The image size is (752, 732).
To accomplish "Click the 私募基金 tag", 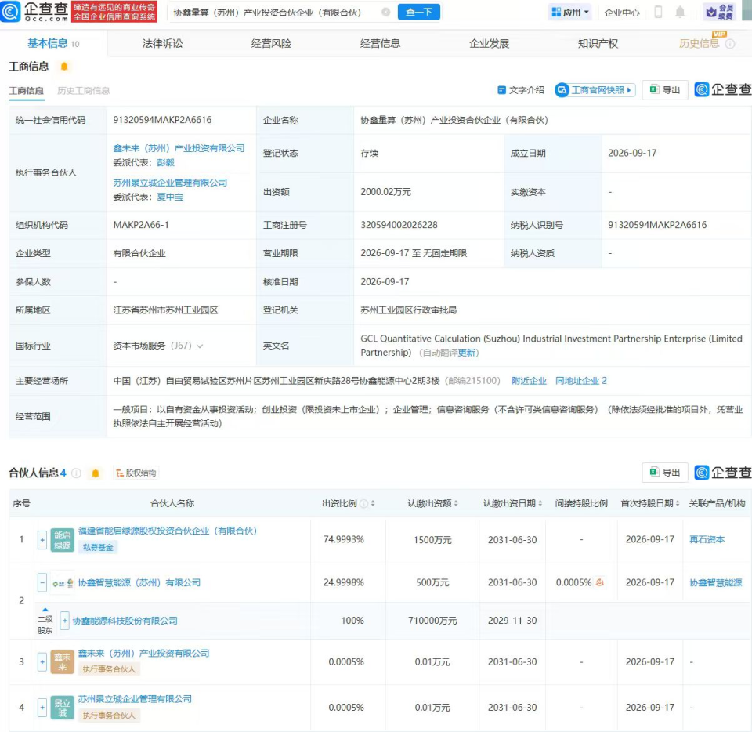I will (x=98, y=547).
